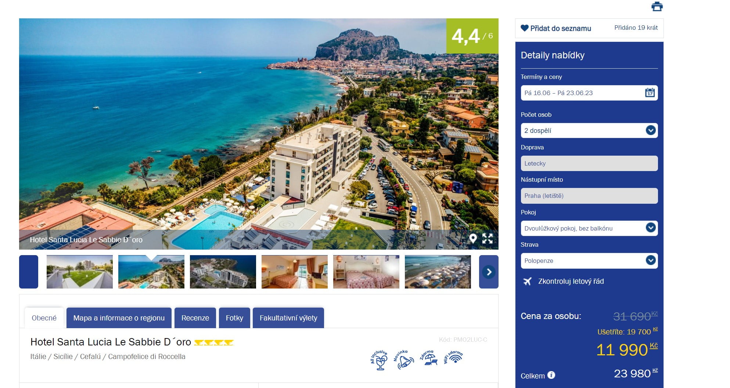The image size is (730, 388).
Task: Click the Novinka icon
Action: [404, 359]
